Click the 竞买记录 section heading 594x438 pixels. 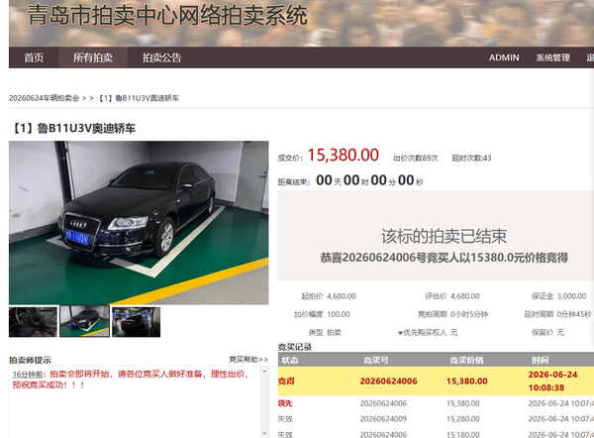[x=295, y=347]
